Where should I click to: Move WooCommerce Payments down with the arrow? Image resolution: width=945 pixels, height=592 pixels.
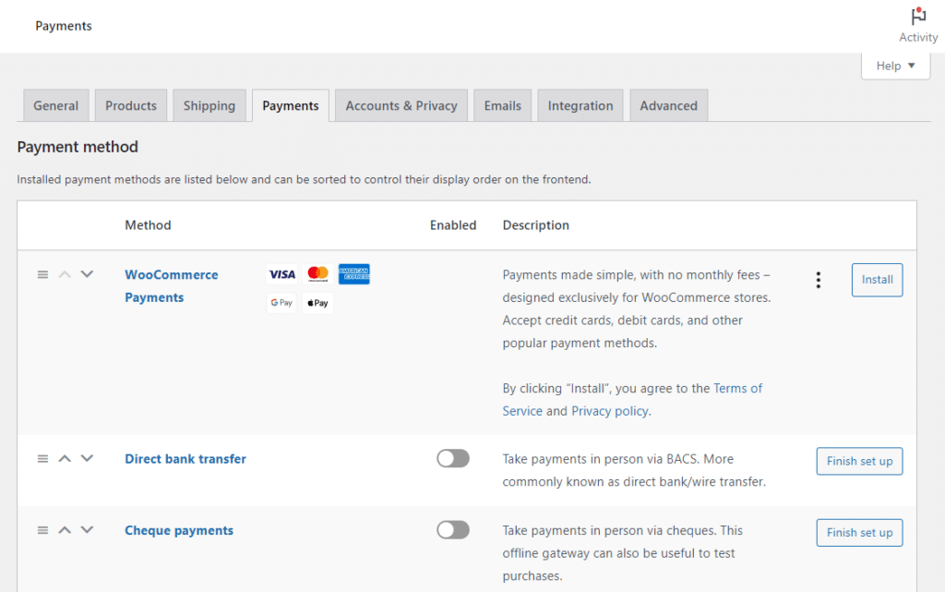(87, 273)
